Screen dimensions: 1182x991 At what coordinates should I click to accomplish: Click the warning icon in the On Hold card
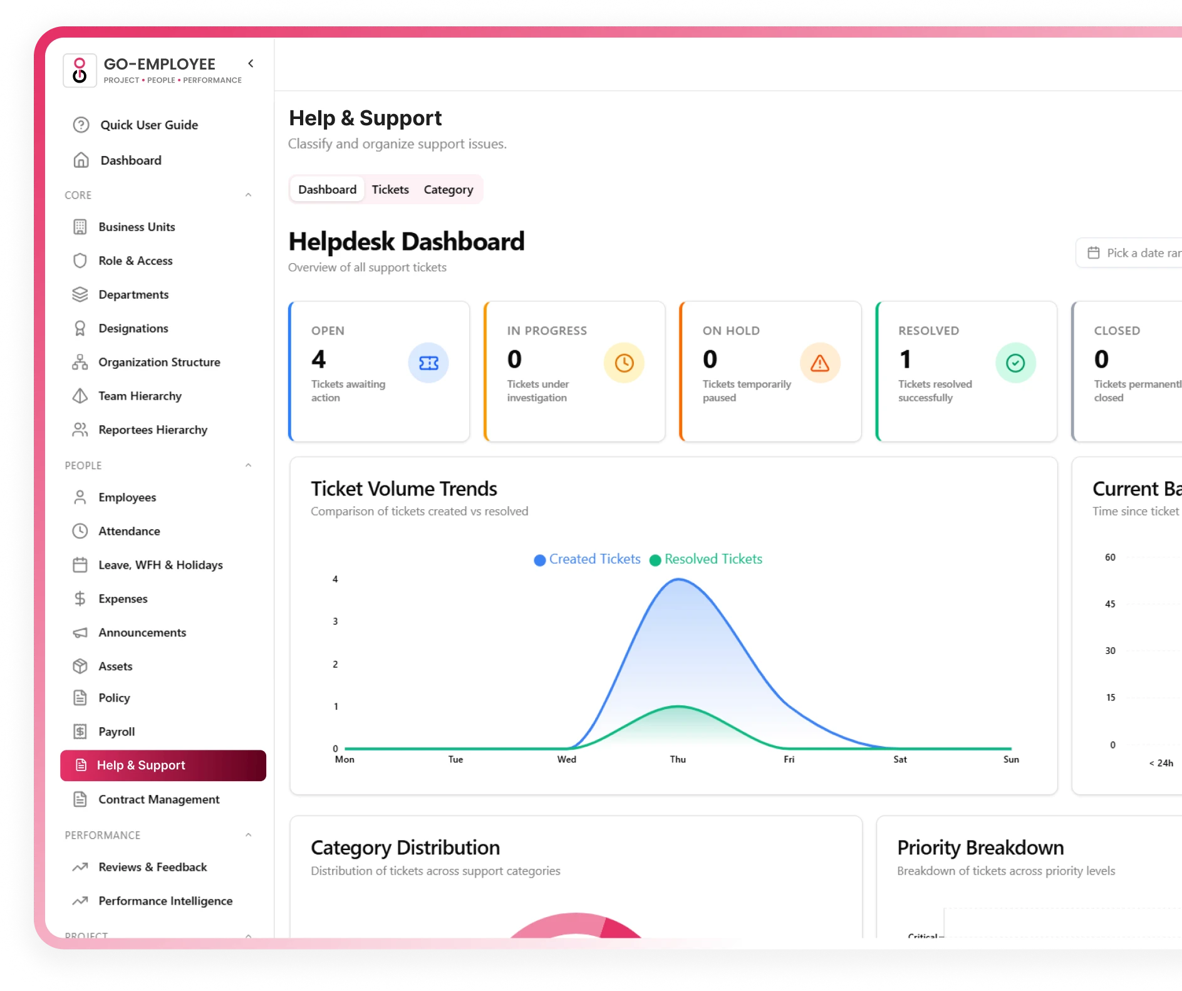coord(820,363)
